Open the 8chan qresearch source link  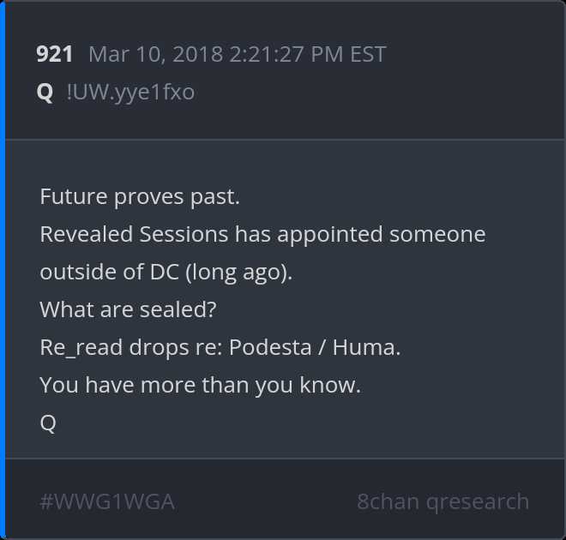[x=443, y=501]
